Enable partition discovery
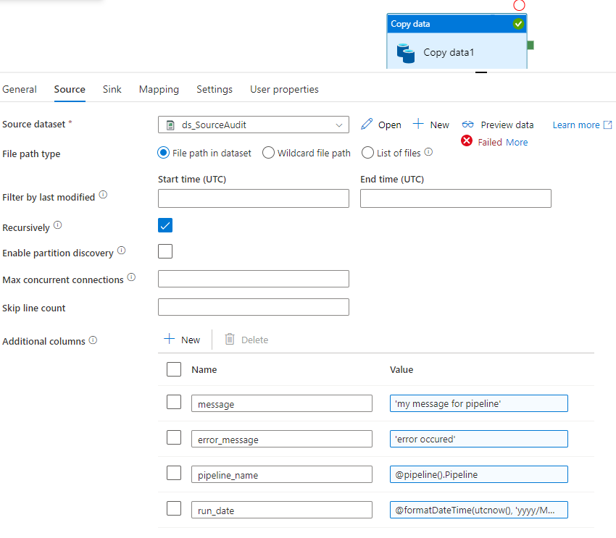This screenshot has height=538, width=616. (x=165, y=251)
